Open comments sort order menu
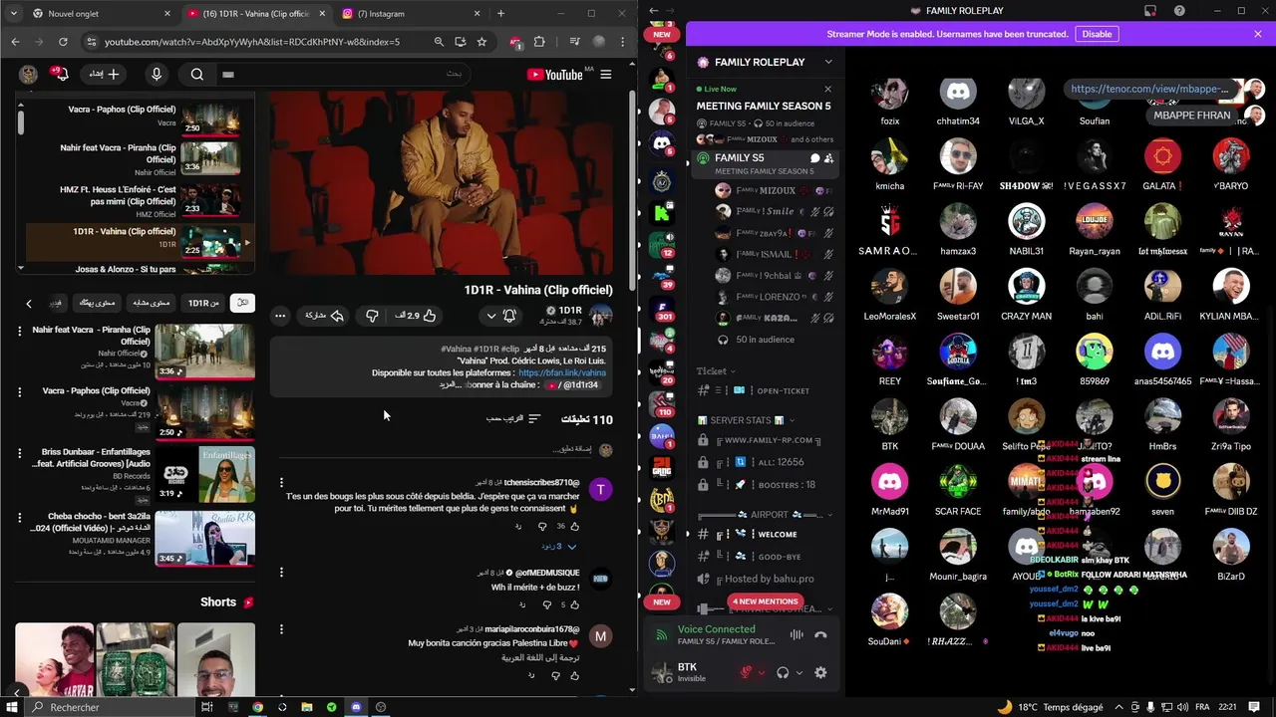1276x717 pixels. 513,419
